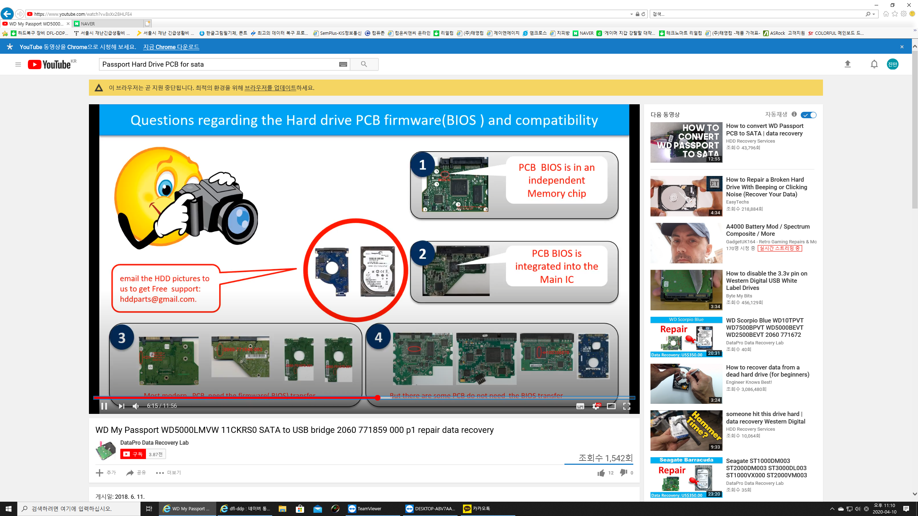Pause the video with the pause button
This screenshot has width=918, height=516.
(104, 406)
